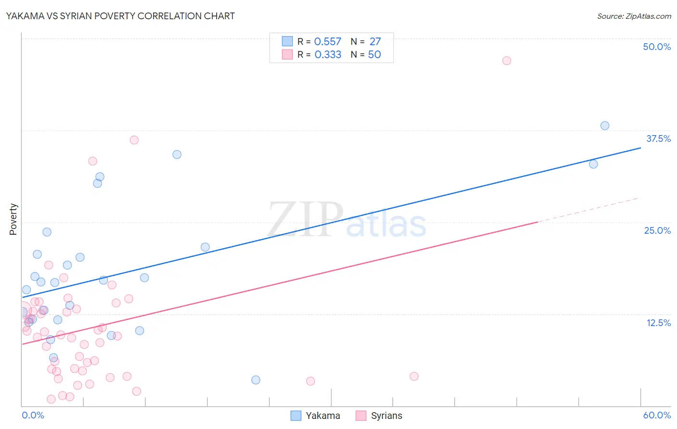677x429 pixels.
Task: Click the Source: ZipAtlas.com link
Action: (634, 16)
